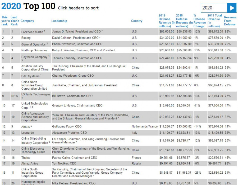Click the Russia country cell
This screenshot has height=185, width=238.
[x=145, y=164]
